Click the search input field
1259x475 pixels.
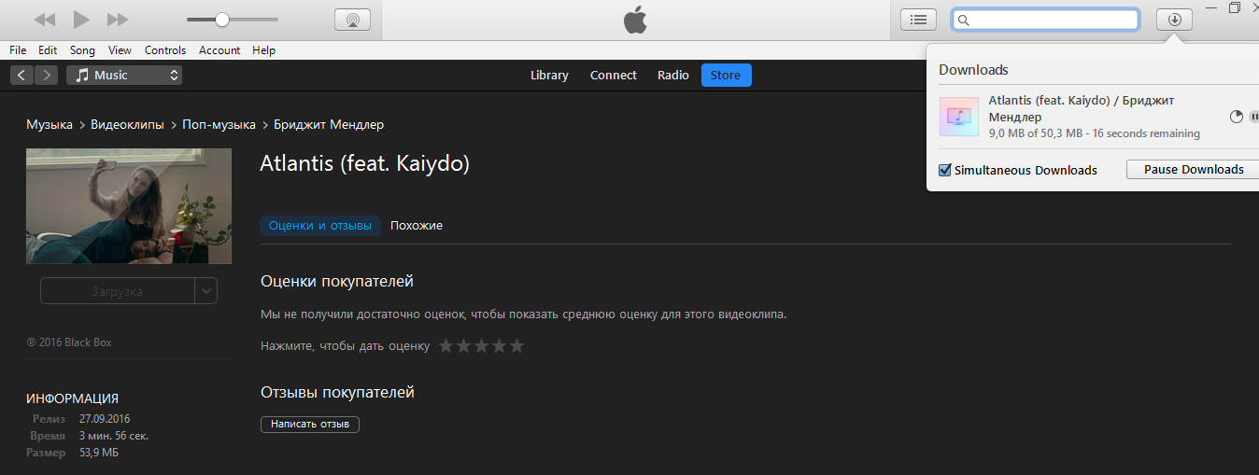coord(1045,20)
